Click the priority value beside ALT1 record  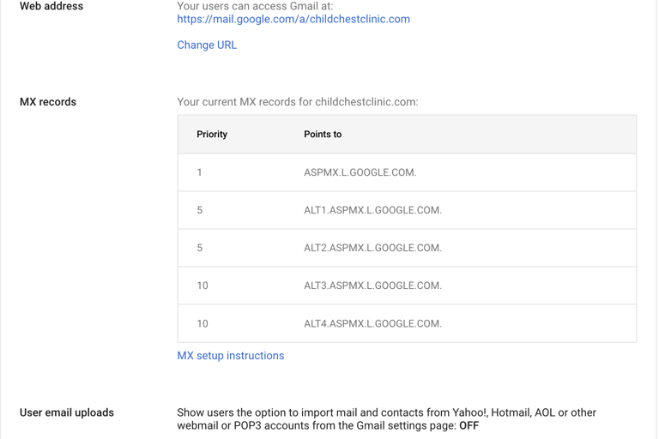click(x=200, y=210)
